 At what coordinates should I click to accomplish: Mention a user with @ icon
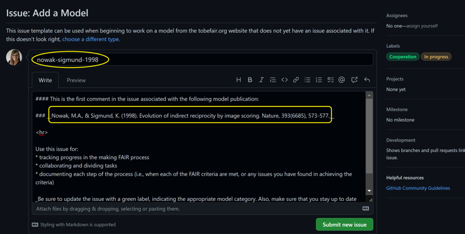click(342, 80)
